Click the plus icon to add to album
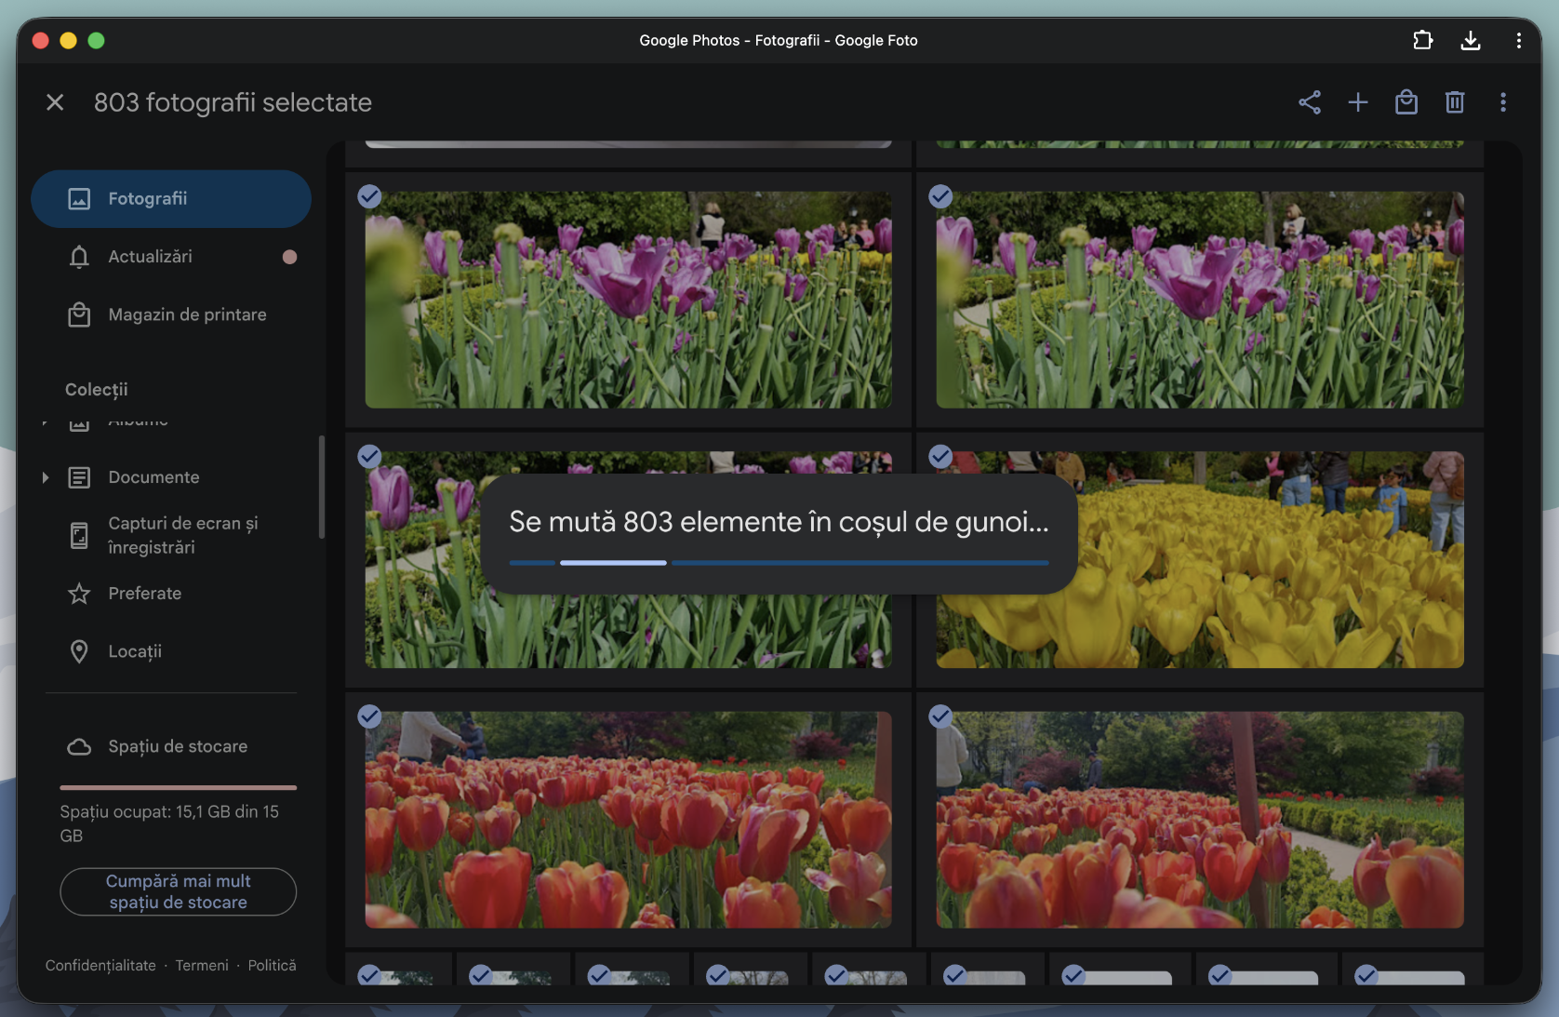 click(1358, 102)
